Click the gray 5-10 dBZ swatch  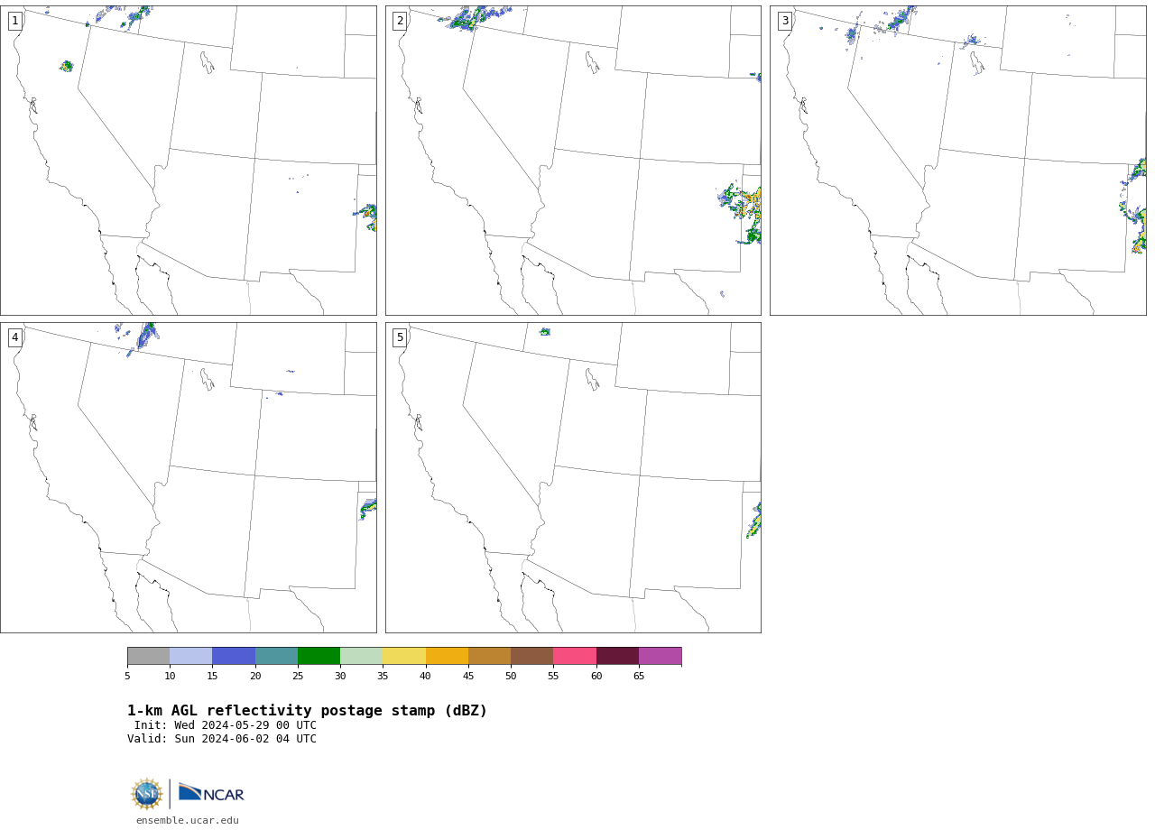(x=149, y=656)
